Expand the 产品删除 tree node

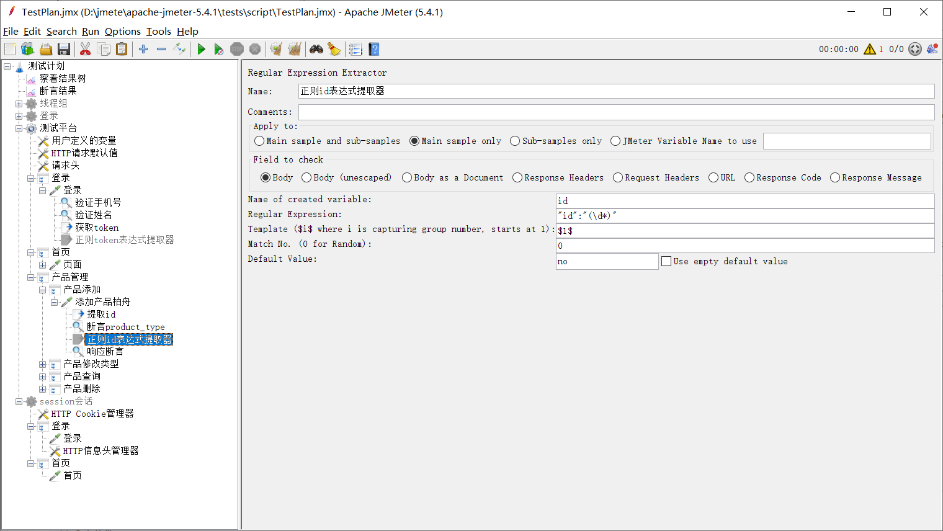[x=43, y=389]
